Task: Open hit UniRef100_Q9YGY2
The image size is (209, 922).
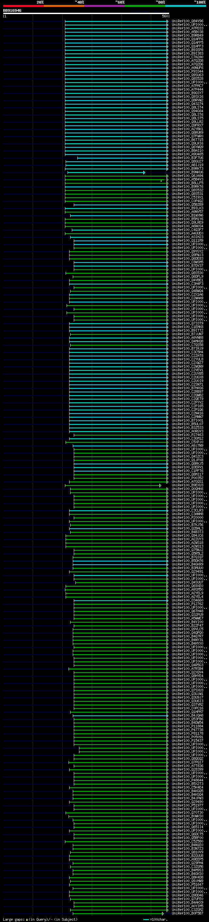Action: 187,251
